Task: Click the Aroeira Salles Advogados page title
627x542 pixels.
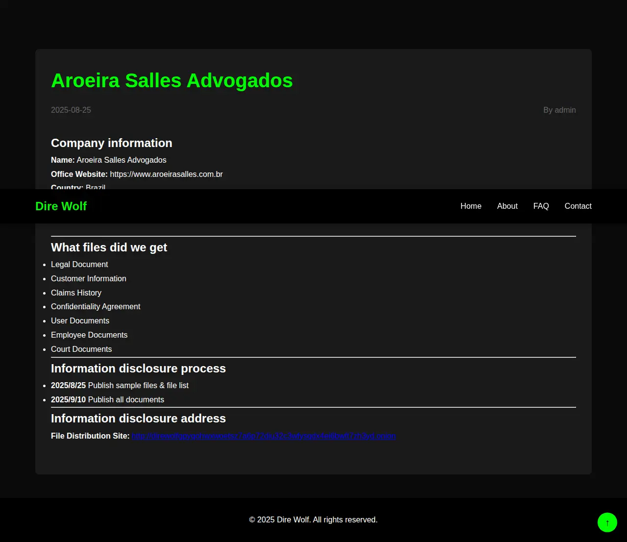Action: coord(171,81)
